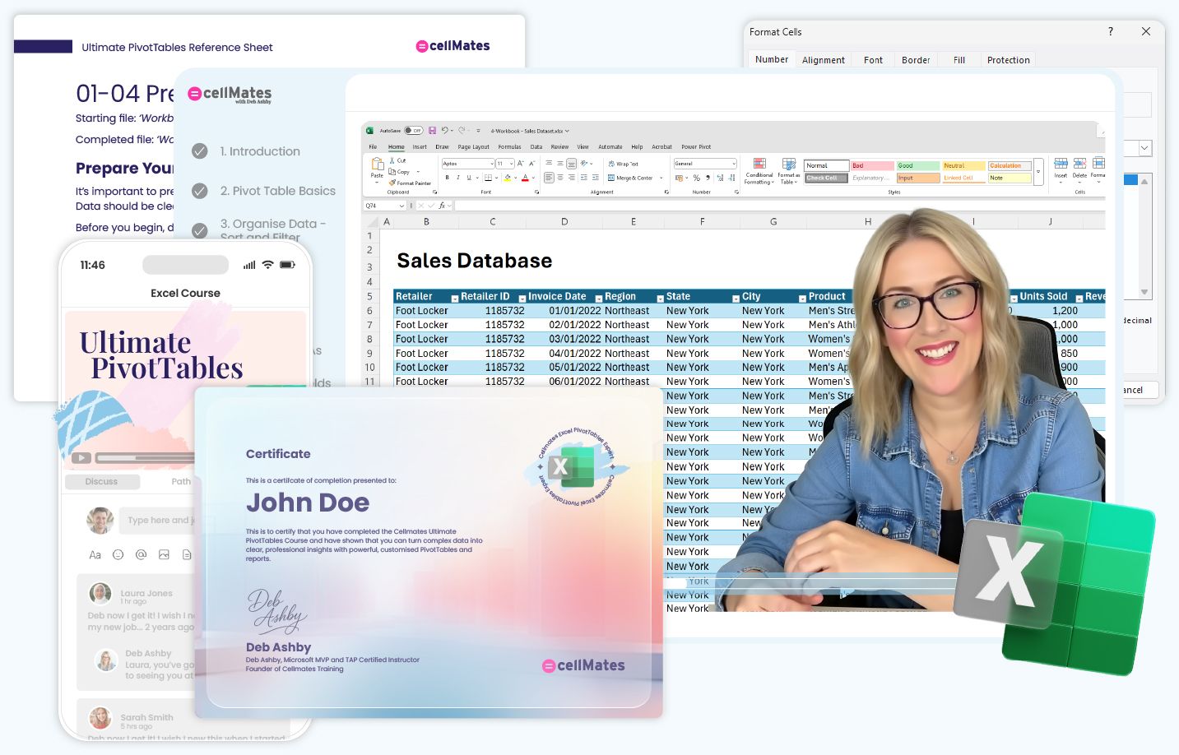Click the image attachment icon in phone chat
This screenshot has width=1179, height=755.
[164, 555]
